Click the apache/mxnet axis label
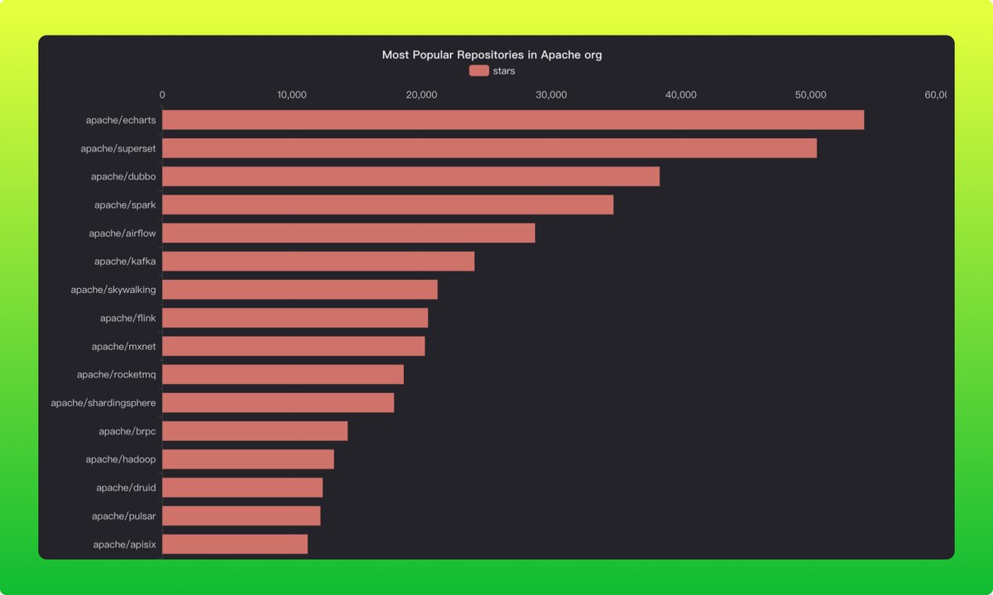This screenshot has height=595, width=993. (x=124, y=346)
